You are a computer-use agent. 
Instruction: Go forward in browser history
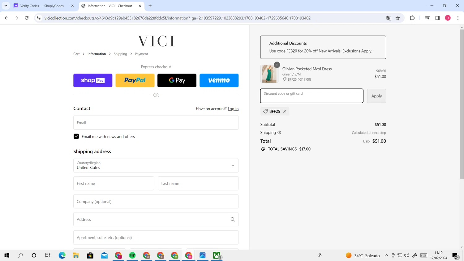(16, 18)
